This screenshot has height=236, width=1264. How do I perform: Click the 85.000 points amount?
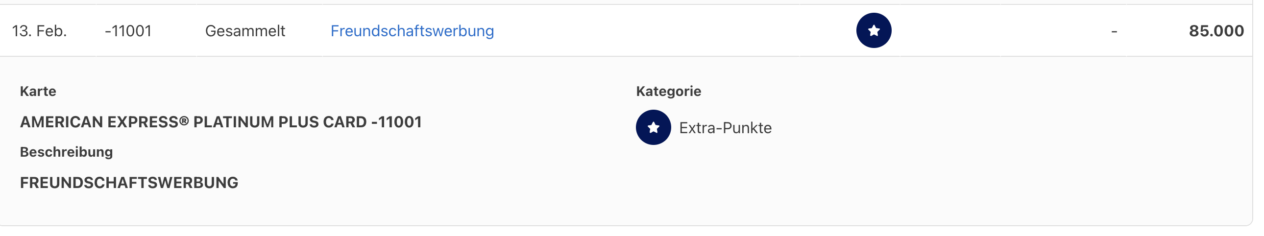[x=1216, y=31]
